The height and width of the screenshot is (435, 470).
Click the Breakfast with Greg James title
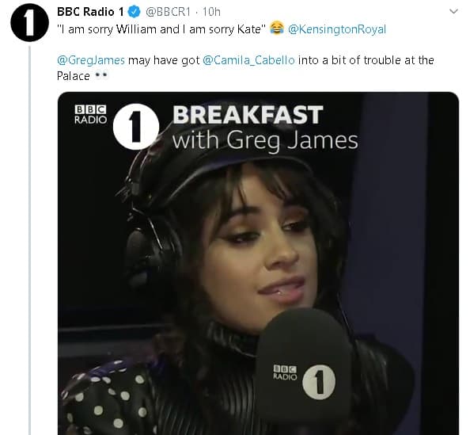[x=265, y=128]
